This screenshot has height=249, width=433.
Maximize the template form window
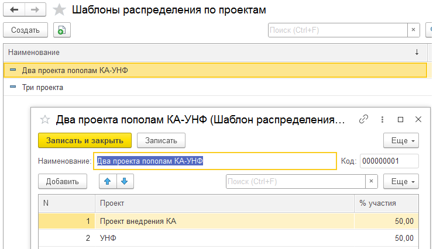pyautogui.click(x=400, y=119)
